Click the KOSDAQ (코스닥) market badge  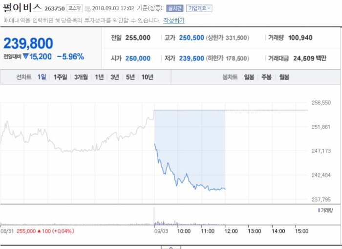pyautogui.click(x=74, y=8)
